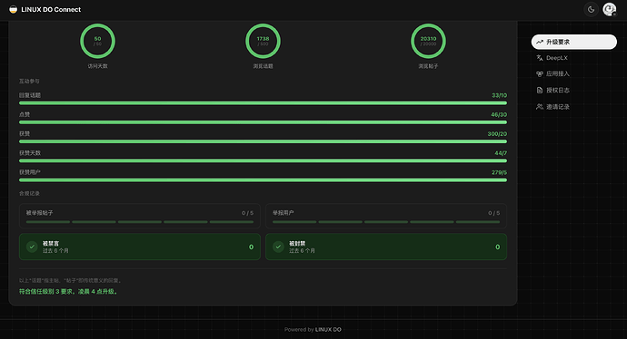This screenshot has width=627, height=339.
Task: Click the 回复话题 label
Action: click(30, 95)
